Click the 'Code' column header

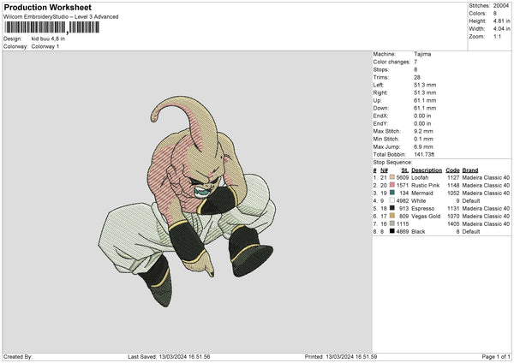(452, 170)
